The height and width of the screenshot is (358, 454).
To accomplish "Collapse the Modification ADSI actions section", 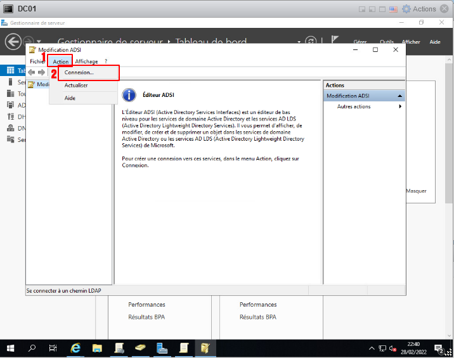I will point(400,96).
